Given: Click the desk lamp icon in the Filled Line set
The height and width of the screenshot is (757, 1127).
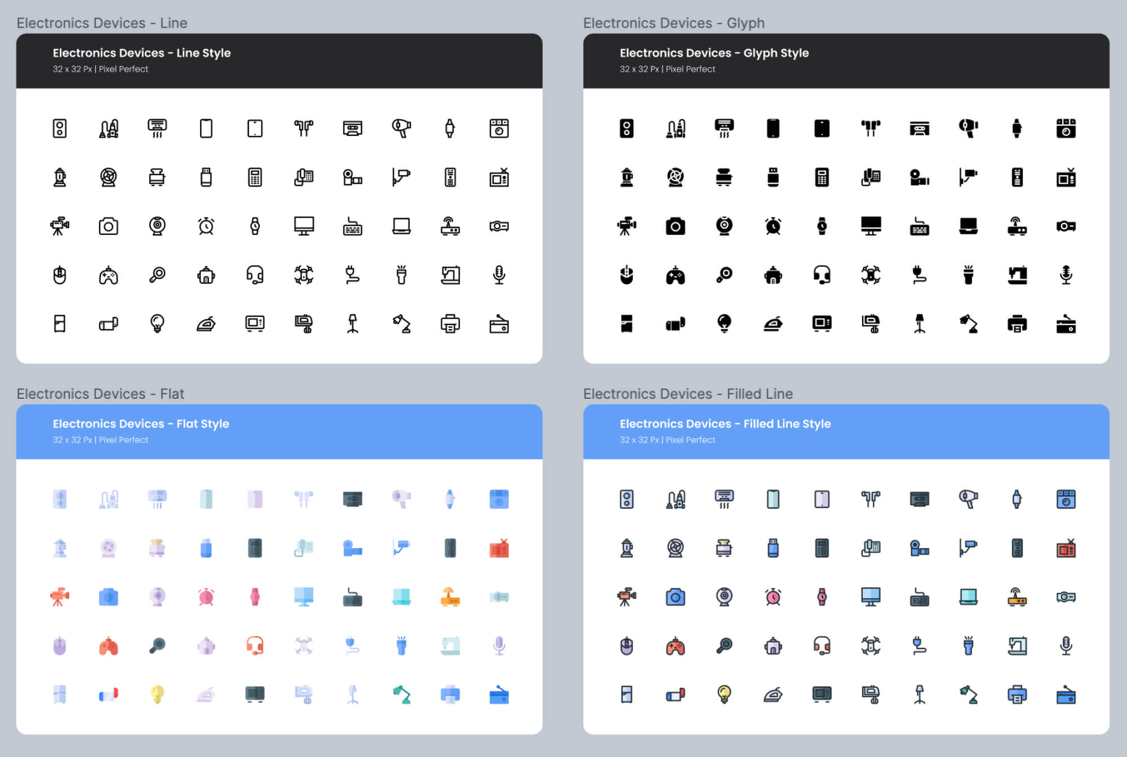Looking at the screenshot, I should [x=968, y=695].
